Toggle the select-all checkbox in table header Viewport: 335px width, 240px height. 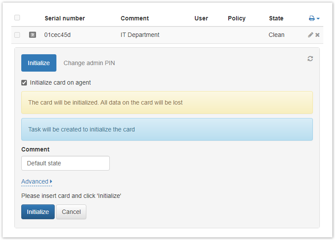click(x=17, y=18)
